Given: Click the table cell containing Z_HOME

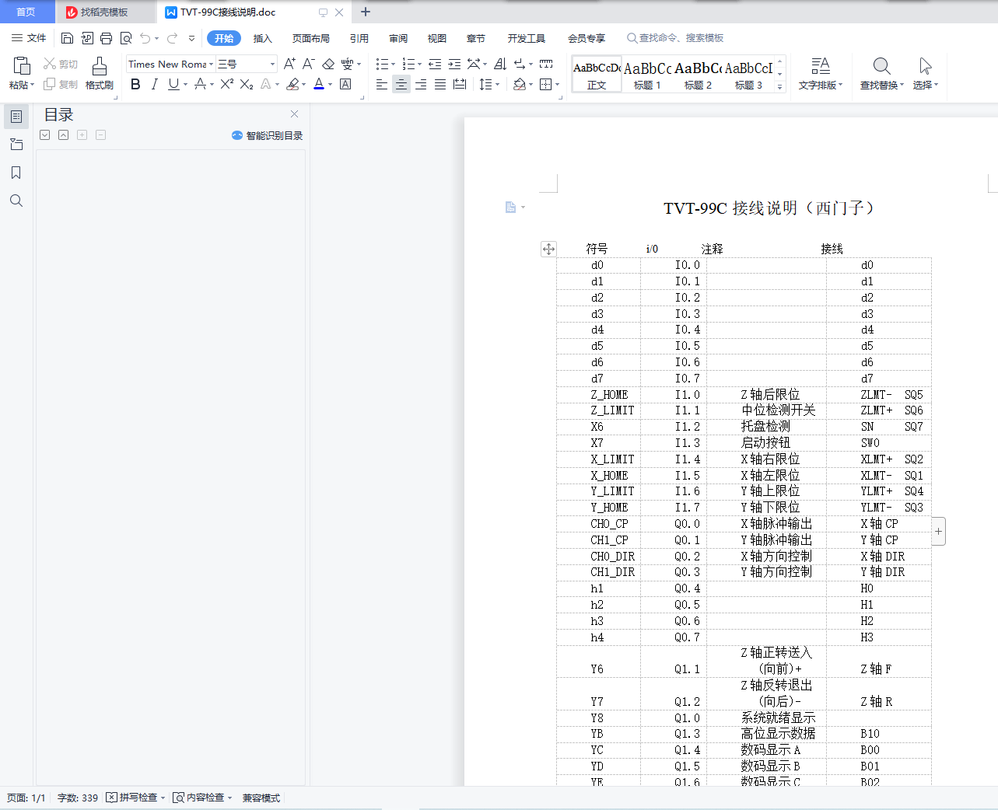Looking at the screenshot, I should pos(599,394).
